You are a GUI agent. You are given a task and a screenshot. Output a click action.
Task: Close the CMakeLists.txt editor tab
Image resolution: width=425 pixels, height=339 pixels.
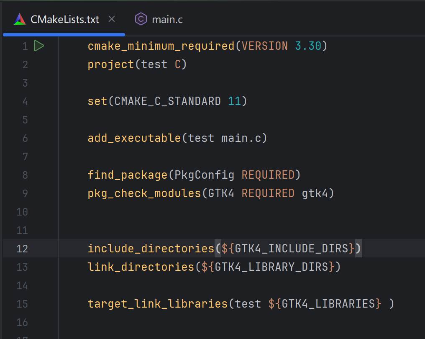(111, 19)
